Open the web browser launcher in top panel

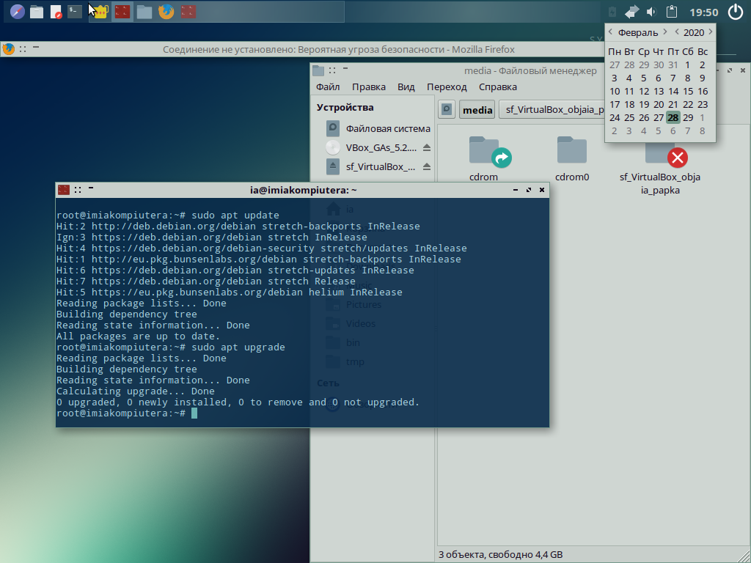(x=17, y=12)
